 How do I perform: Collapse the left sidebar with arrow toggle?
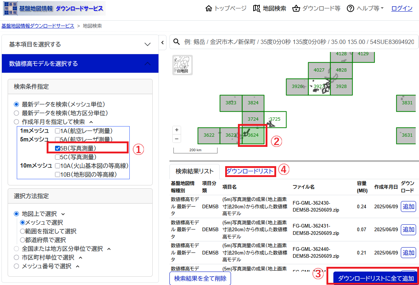162,43
